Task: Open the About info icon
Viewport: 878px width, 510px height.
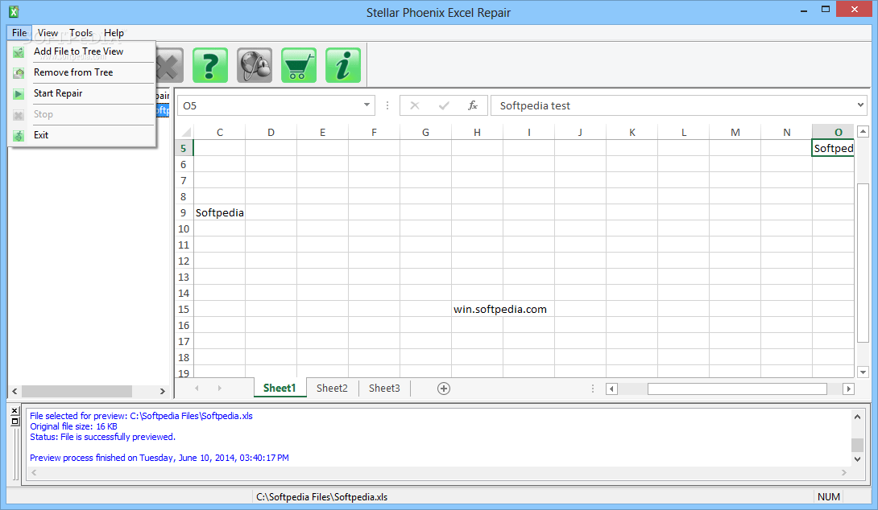Action: (x=342, y=65)
